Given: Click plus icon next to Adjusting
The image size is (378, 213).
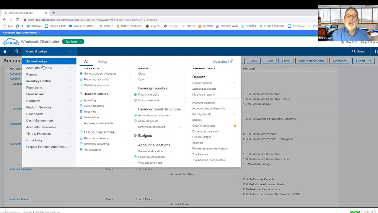Looking at the screenshot, I should (81, 100).
